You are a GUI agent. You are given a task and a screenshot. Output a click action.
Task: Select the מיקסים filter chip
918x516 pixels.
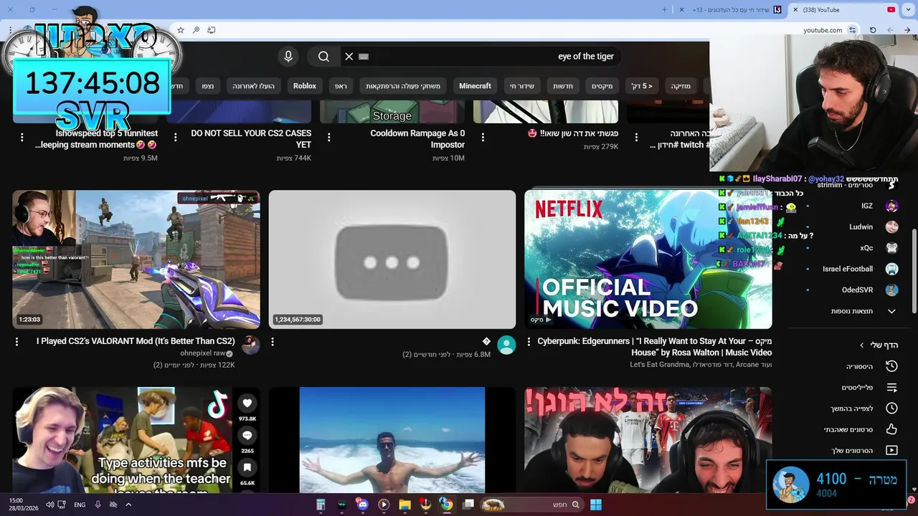(x=602, y=86)
